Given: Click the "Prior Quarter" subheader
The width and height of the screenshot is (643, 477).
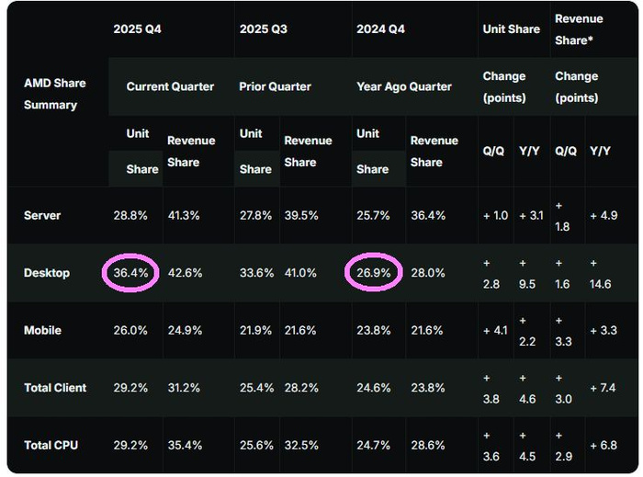Looking at the screenshot, I should coord(276,86).
